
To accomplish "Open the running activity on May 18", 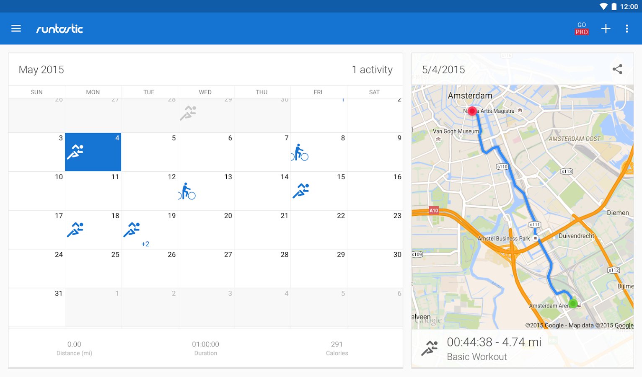I will 75,230.
